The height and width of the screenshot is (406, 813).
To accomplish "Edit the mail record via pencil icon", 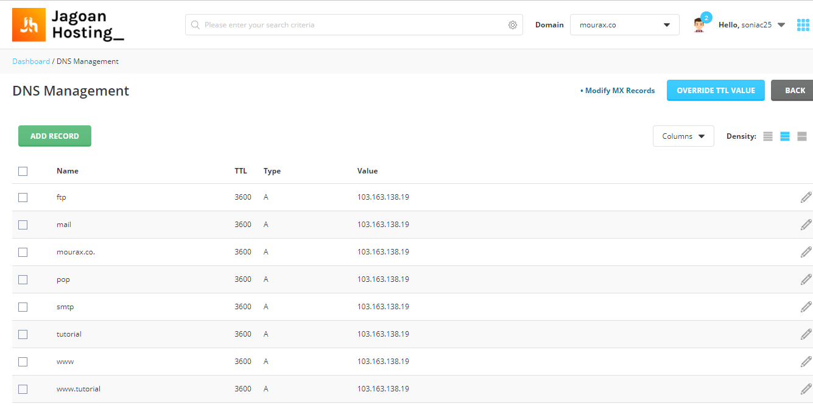I will point(806,225).
